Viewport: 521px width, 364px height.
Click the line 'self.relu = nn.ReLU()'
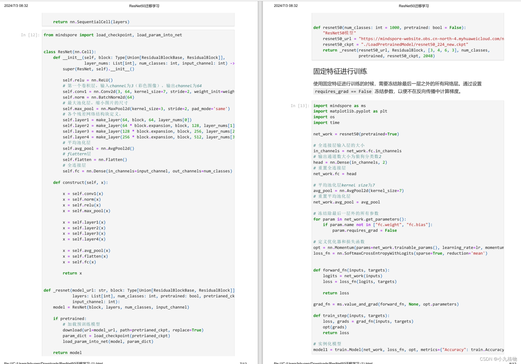tap(88, 80)
